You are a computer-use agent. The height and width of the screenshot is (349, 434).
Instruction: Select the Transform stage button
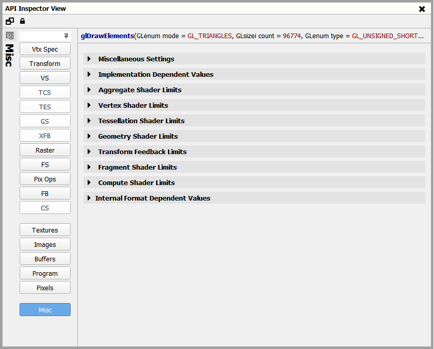[45, 63]
